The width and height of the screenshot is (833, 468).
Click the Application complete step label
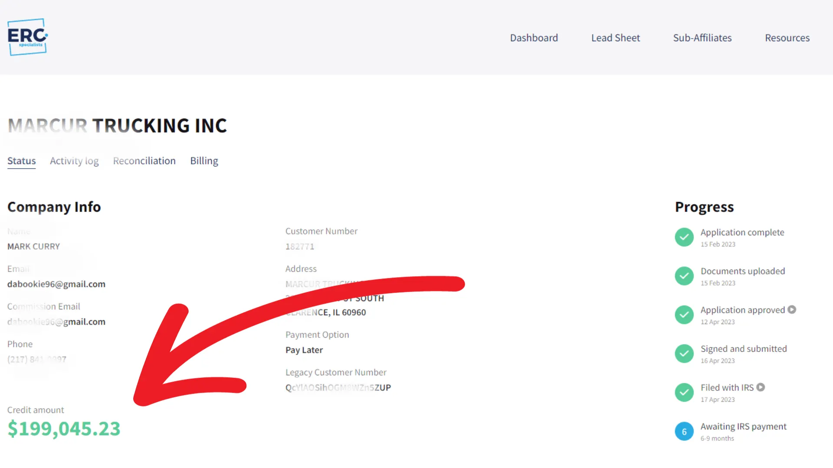click(742, 232)
